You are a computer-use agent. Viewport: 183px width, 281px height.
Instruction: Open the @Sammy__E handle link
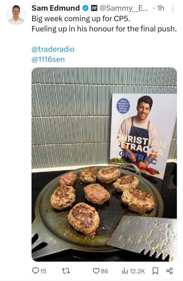pyautogui.click(x=123, y=8)
